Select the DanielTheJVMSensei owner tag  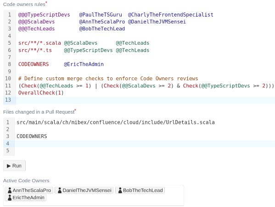[84, 190]
